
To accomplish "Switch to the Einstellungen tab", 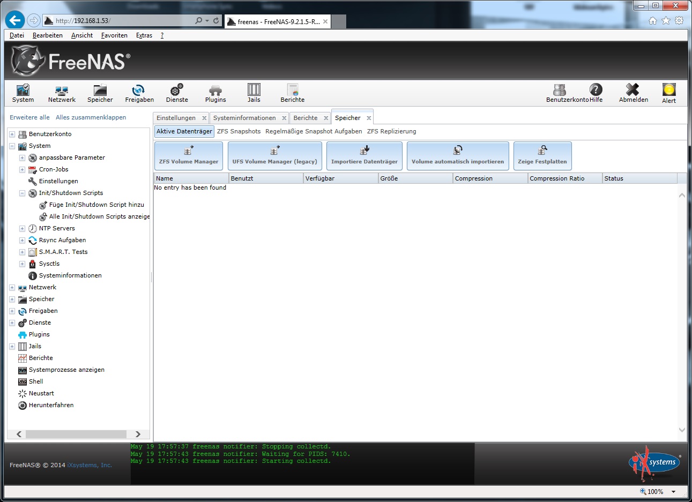I will [176, 118].
